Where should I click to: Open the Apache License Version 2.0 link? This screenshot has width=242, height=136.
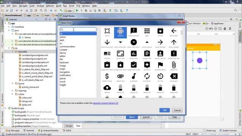click(105, 103)
